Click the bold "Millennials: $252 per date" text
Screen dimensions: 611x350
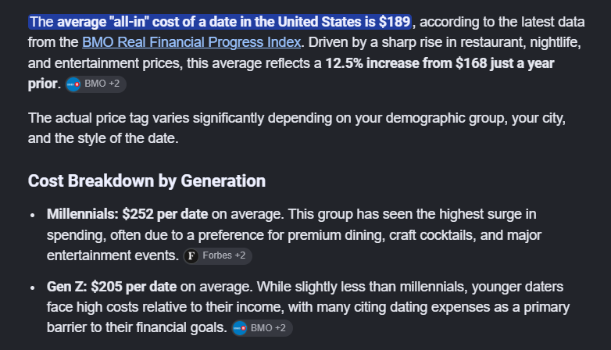click(127, 214)
